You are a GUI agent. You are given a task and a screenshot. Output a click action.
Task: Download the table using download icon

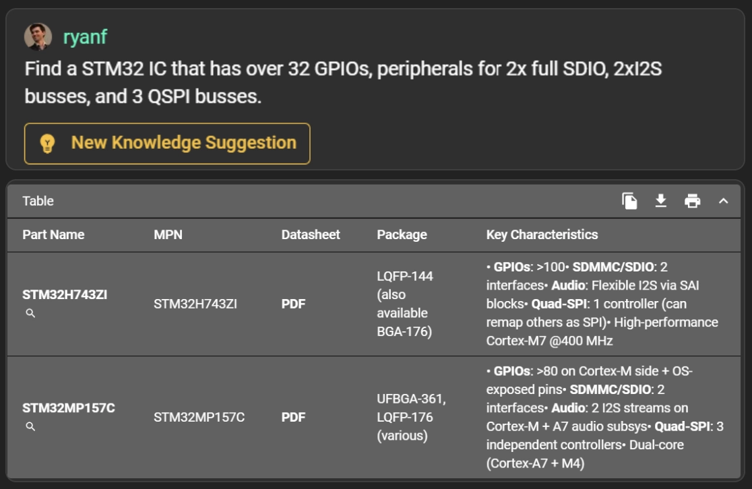[661, 201]
